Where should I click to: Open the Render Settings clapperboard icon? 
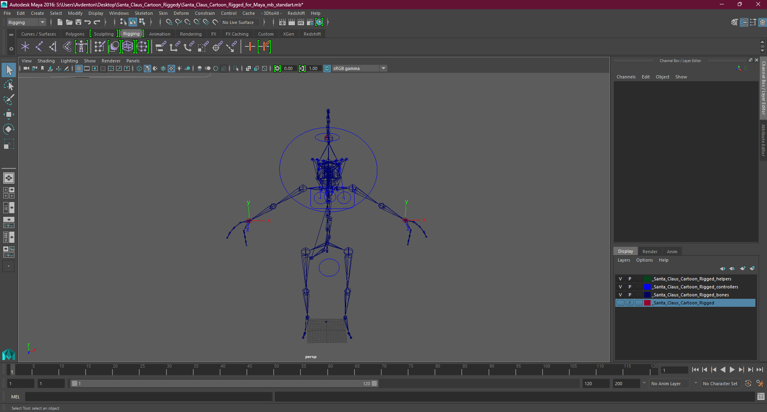(310, 22)
